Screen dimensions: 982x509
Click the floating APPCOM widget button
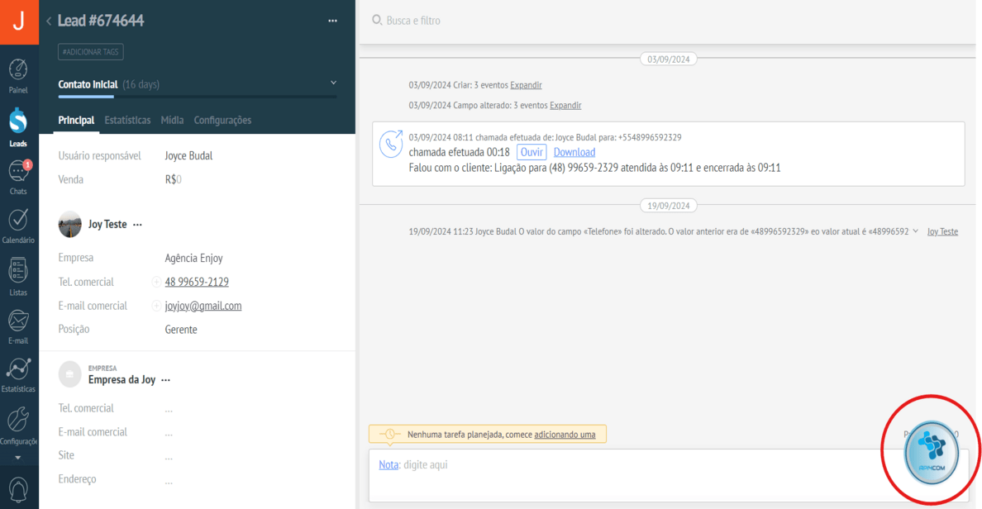coord(932,452)
